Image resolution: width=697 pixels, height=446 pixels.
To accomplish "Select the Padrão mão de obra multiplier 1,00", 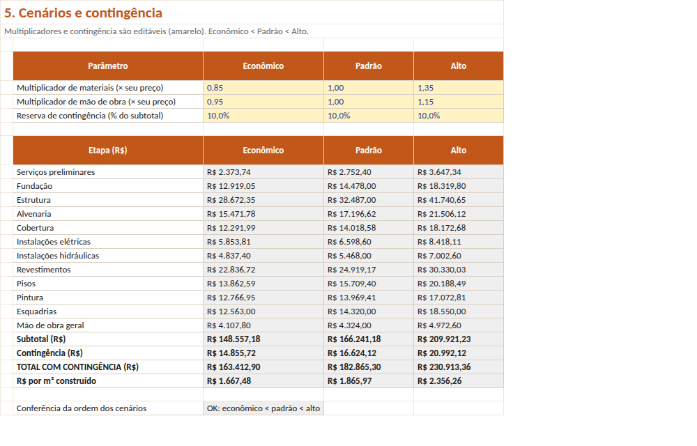I will [x=369, y=102].
